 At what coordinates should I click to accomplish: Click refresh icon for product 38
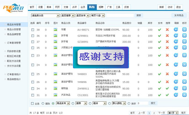pyautogui.click(x=176, y=30)
